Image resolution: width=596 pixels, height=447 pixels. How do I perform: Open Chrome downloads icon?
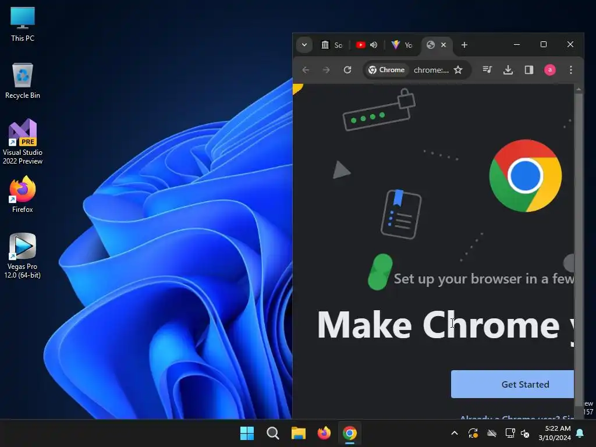tap(508, 70)
